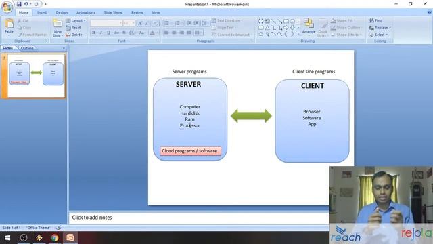
Task: Clear all formatting icon
Action: (x=156, y=24)
